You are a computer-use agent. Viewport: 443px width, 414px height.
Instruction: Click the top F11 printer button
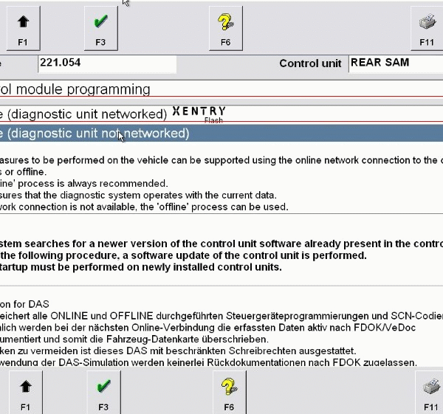coord(427,28)
